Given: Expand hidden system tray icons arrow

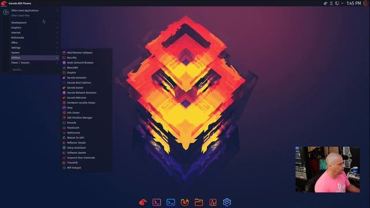Looking at the screenshot, I should pos(342,3).
